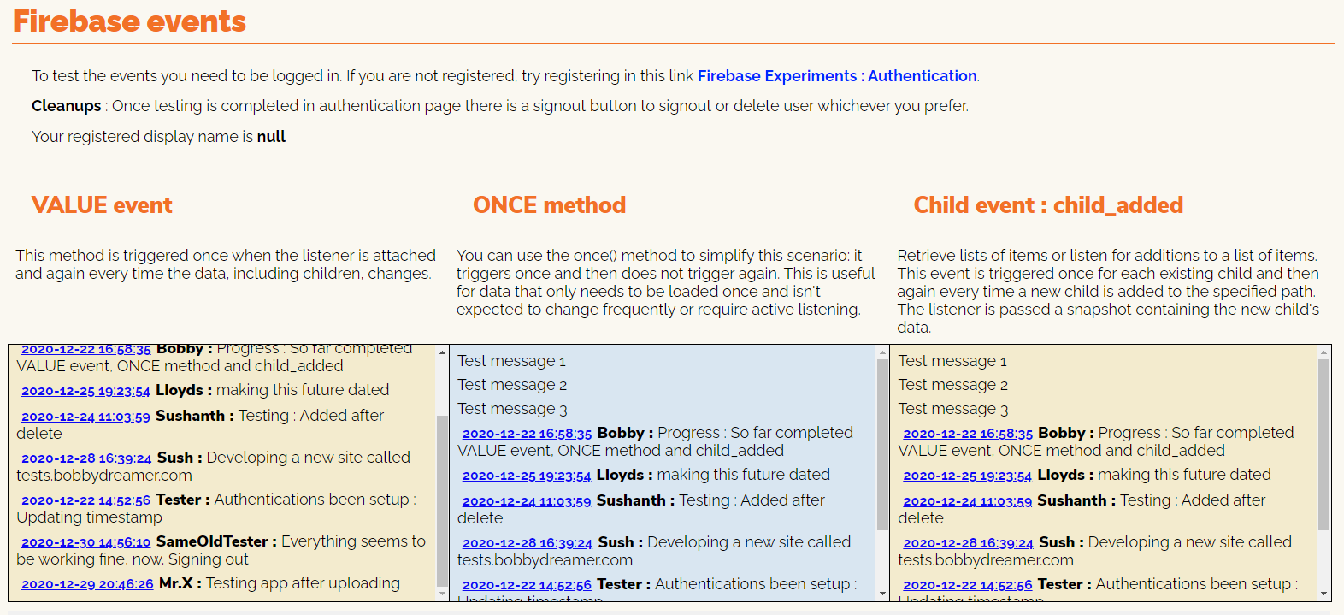Click 'Bobby :' name in child_added panel
Image resolution: width=1344 pixels, height=615 pixels.
[x=1065, y=433]
